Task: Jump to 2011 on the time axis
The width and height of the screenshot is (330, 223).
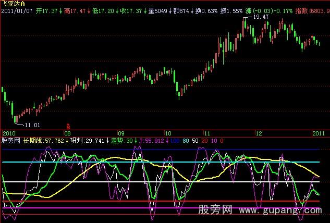Action: point(319,133)
